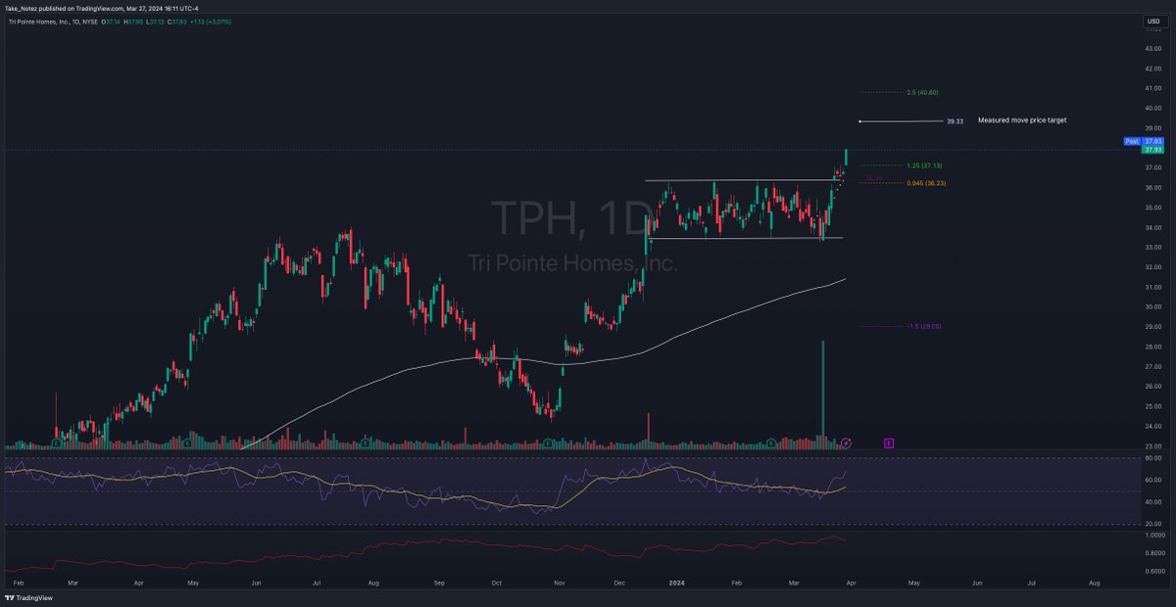
Task: Click the Aug label at far right of axis
Action: pyautogui.click(x=1095, y=583)
